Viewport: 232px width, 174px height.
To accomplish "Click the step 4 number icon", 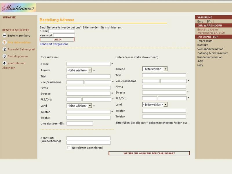I will (4, 63).
